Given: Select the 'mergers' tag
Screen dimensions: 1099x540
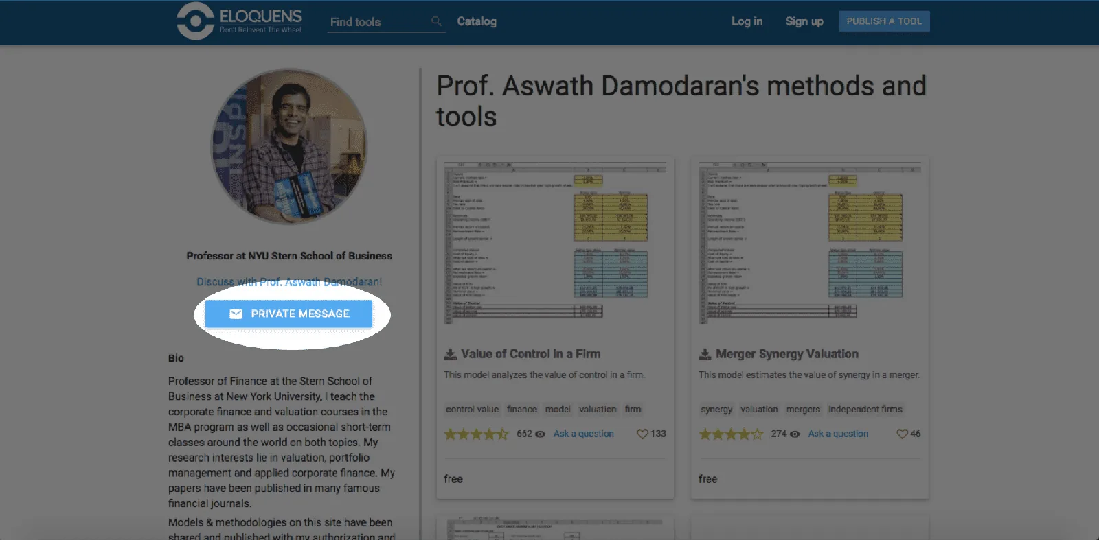Looking at the screenshot, I should [804, 410].
